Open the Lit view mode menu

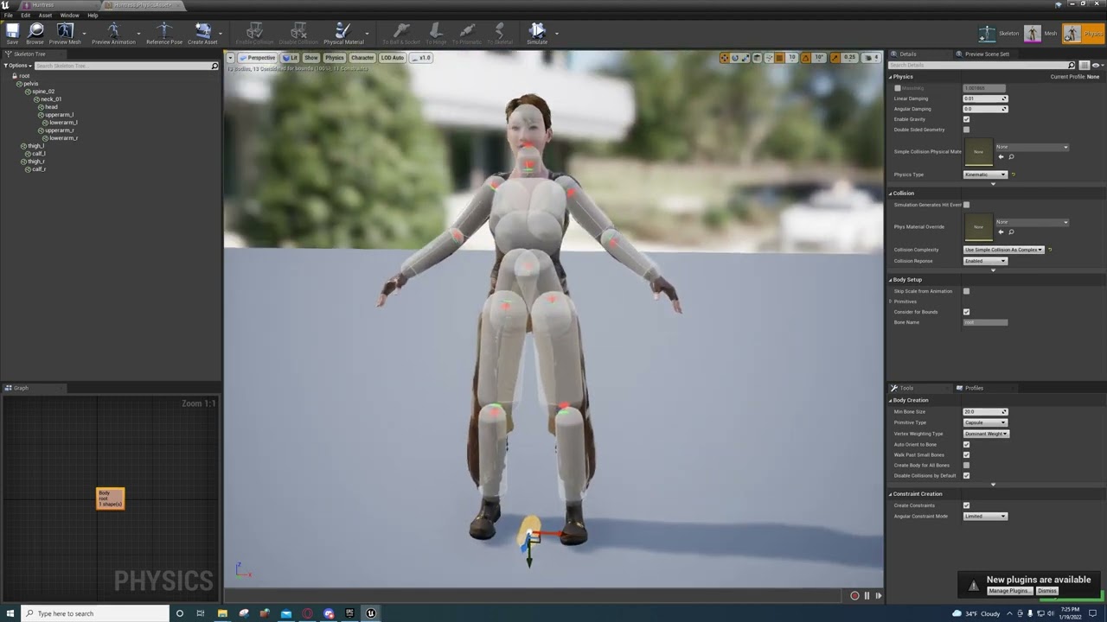(x=291, y=58)
